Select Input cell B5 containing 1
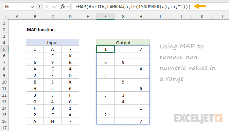 [35, 49]
